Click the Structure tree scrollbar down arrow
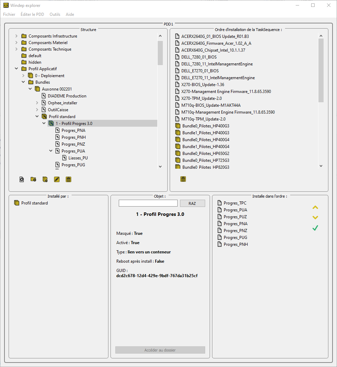 [x=160, y=167]
